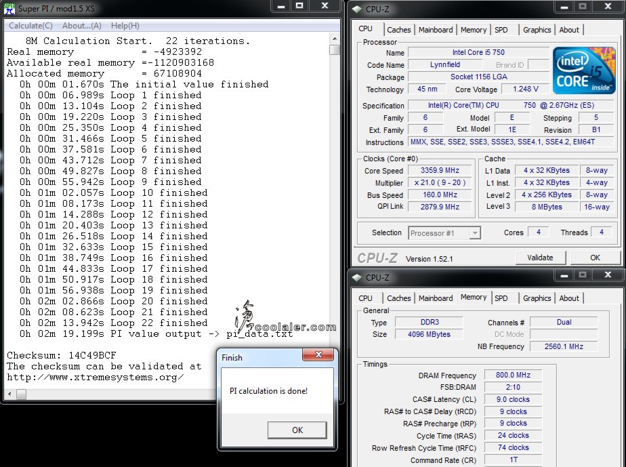Screen dimensions: 626x467
Task: Click the DRAM Frequency value '800.0 MHz'
Action: tap(513, 375)
